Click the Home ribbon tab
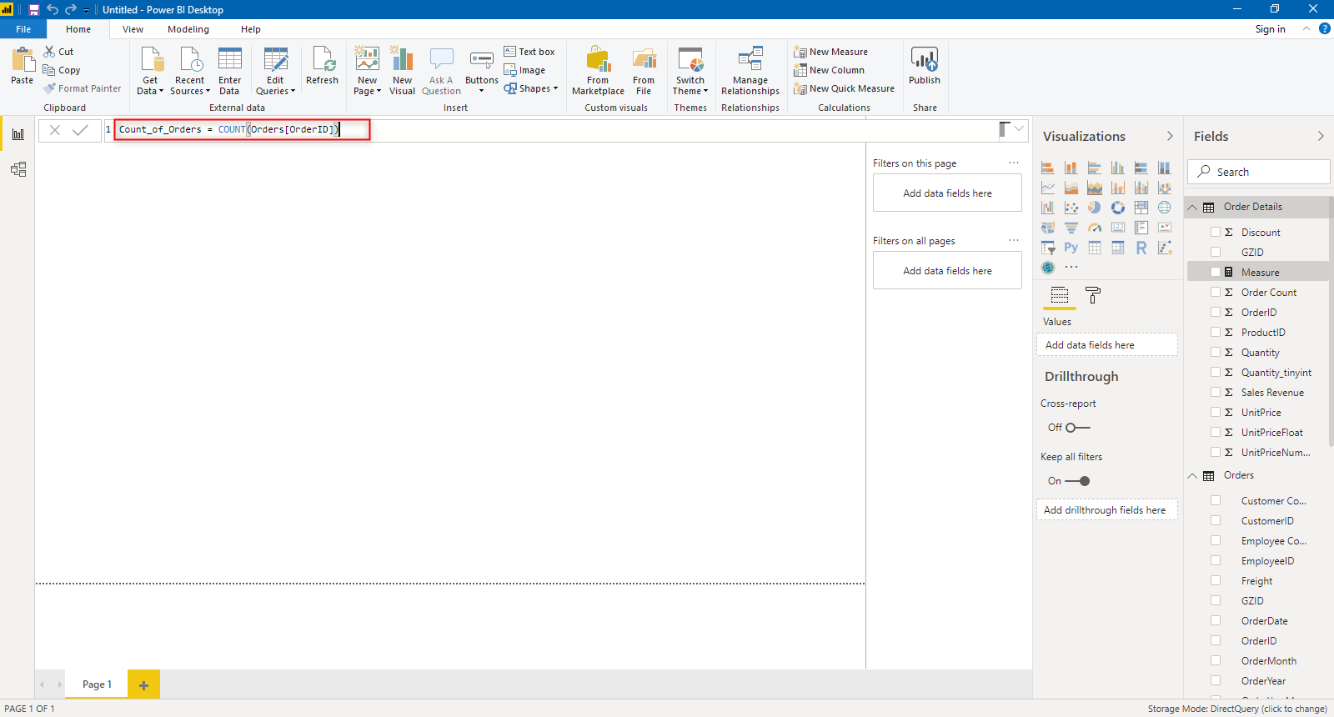Screen dimensions: 1334x717 pos(78,29)
